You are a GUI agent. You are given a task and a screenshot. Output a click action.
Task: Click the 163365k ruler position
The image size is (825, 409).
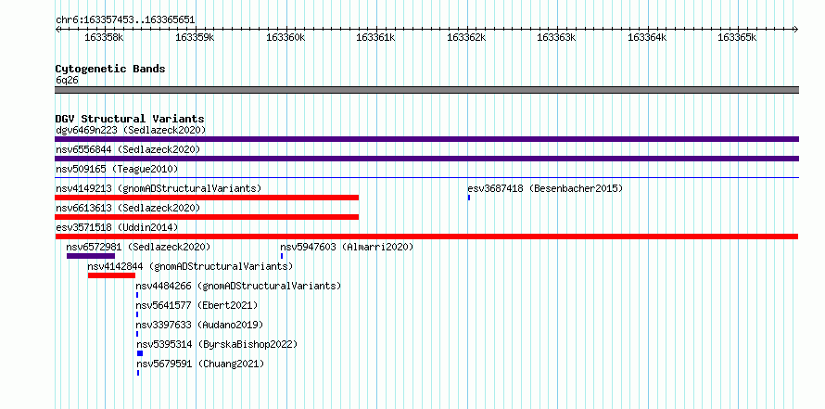[738, 37]
